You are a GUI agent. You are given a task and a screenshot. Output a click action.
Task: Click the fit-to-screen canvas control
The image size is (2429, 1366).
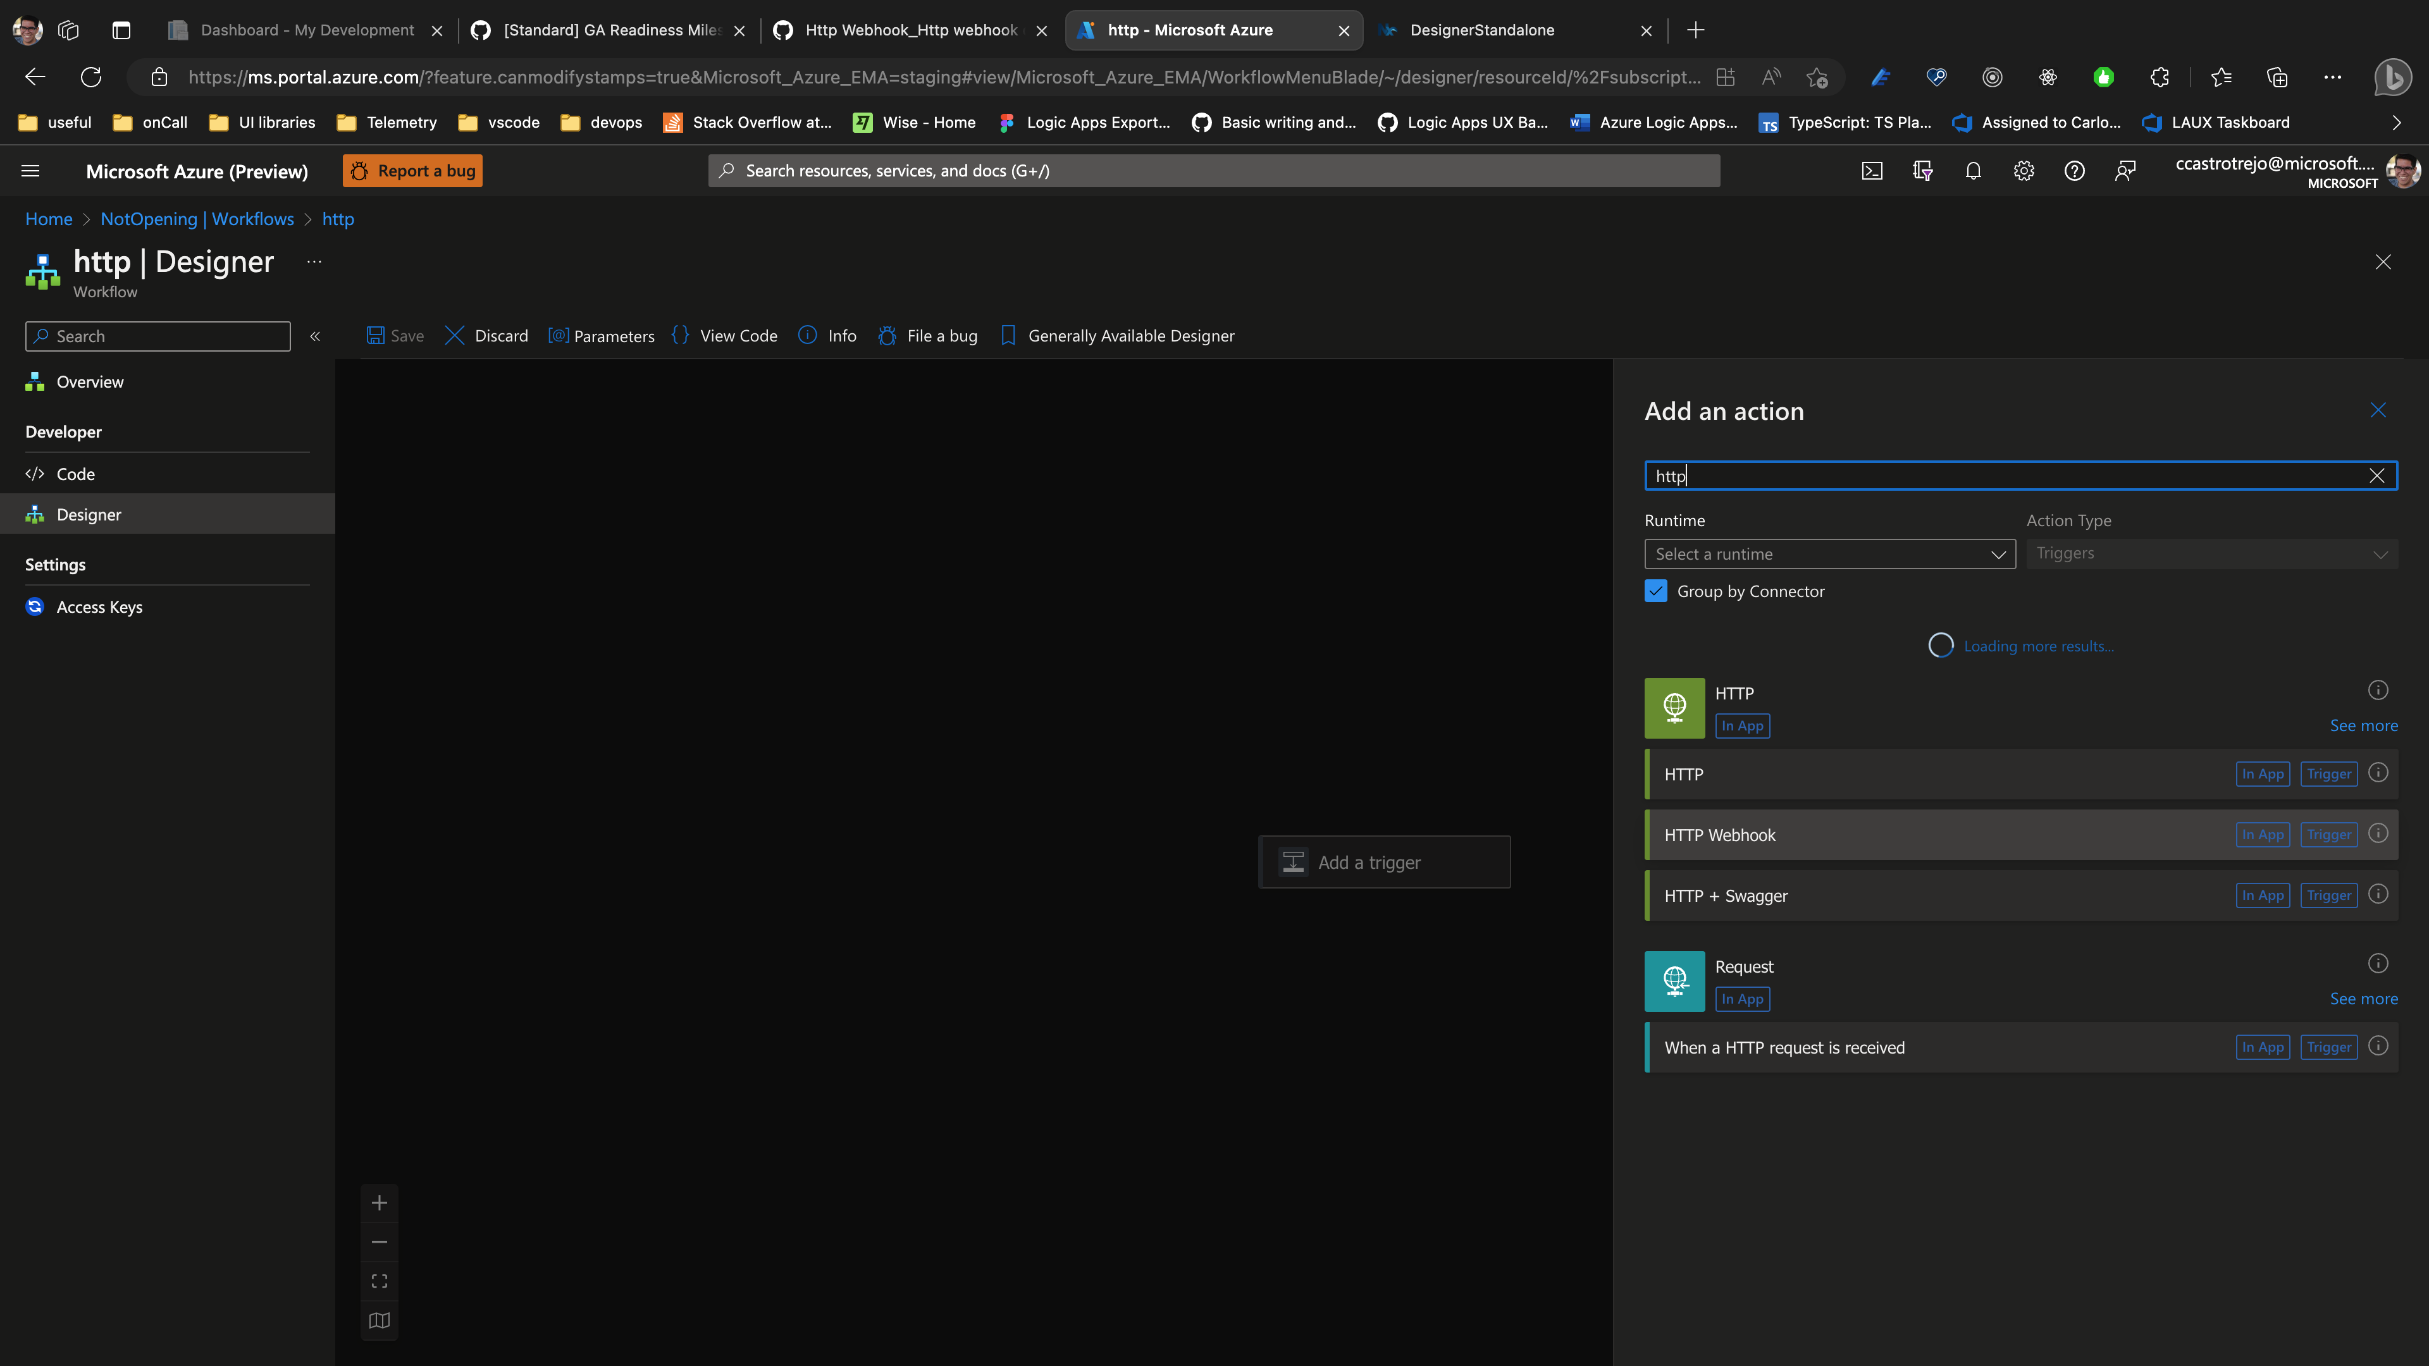[379, 1280]
